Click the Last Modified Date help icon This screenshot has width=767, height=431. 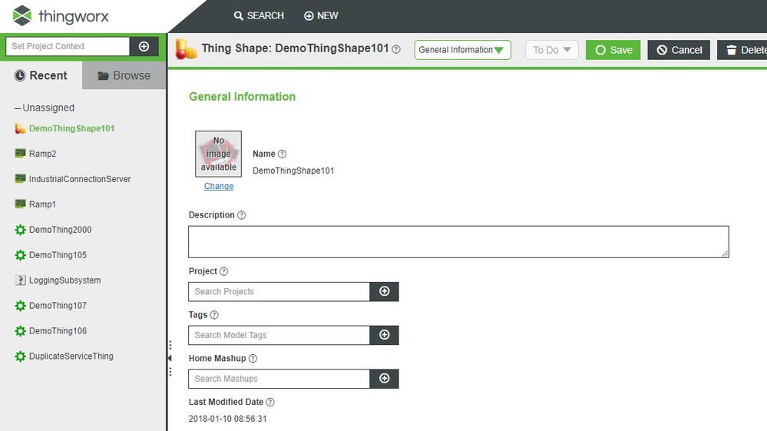(x=270, y=402)
